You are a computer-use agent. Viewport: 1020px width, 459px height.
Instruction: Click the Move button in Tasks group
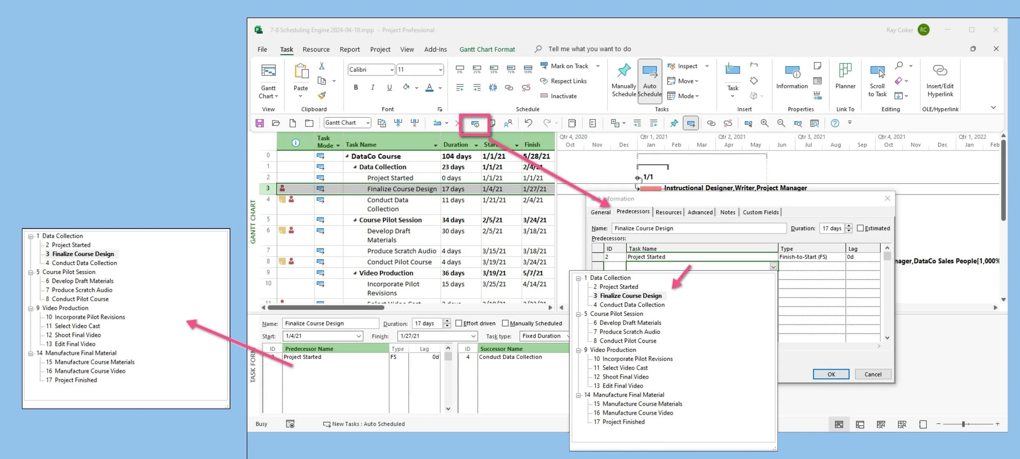(683, 81)
